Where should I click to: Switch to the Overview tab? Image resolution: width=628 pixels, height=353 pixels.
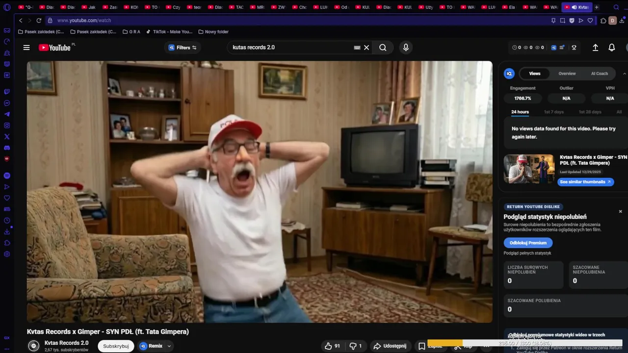click(567, 74)
